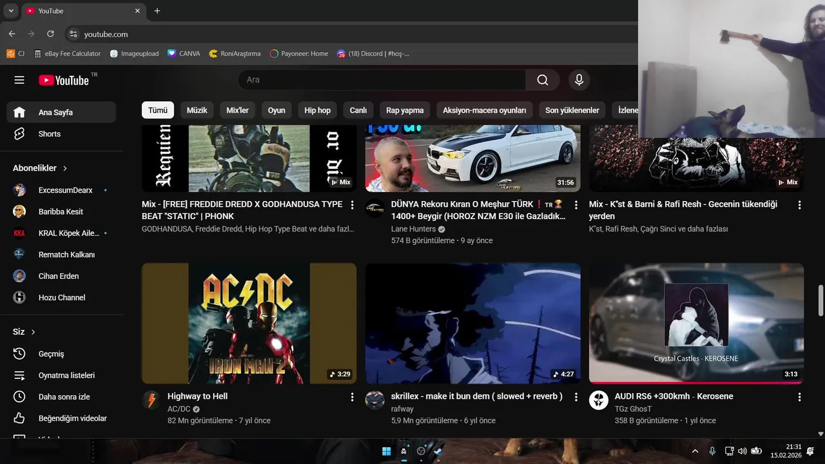Viewport: 825px width, 464px height.
Task: Expand the Abonelikler section
Action: [40, 168]
